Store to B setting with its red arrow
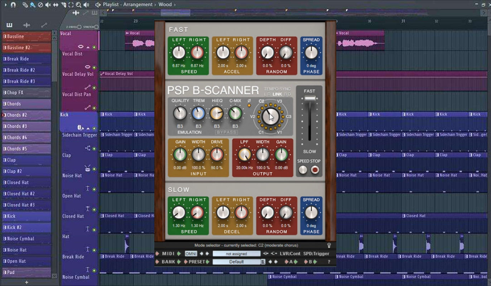Viewport: 491px width, 286px height. click(305, 262)
